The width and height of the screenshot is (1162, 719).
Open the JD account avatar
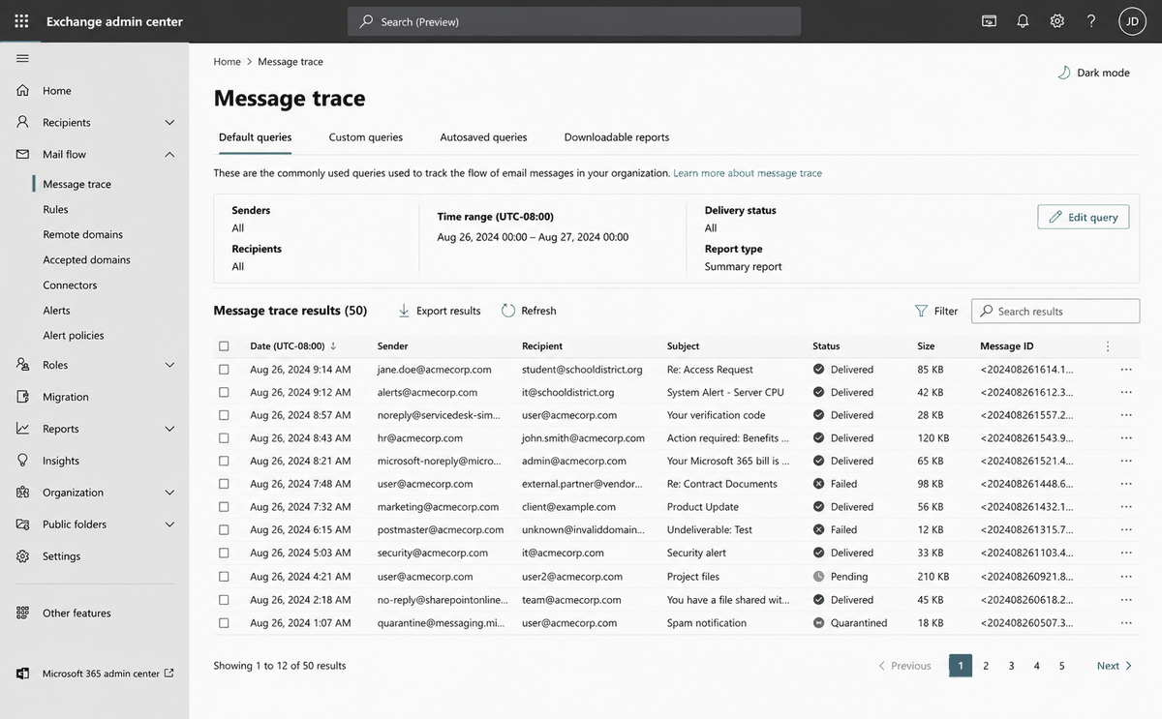click(x=1132, y=21)
